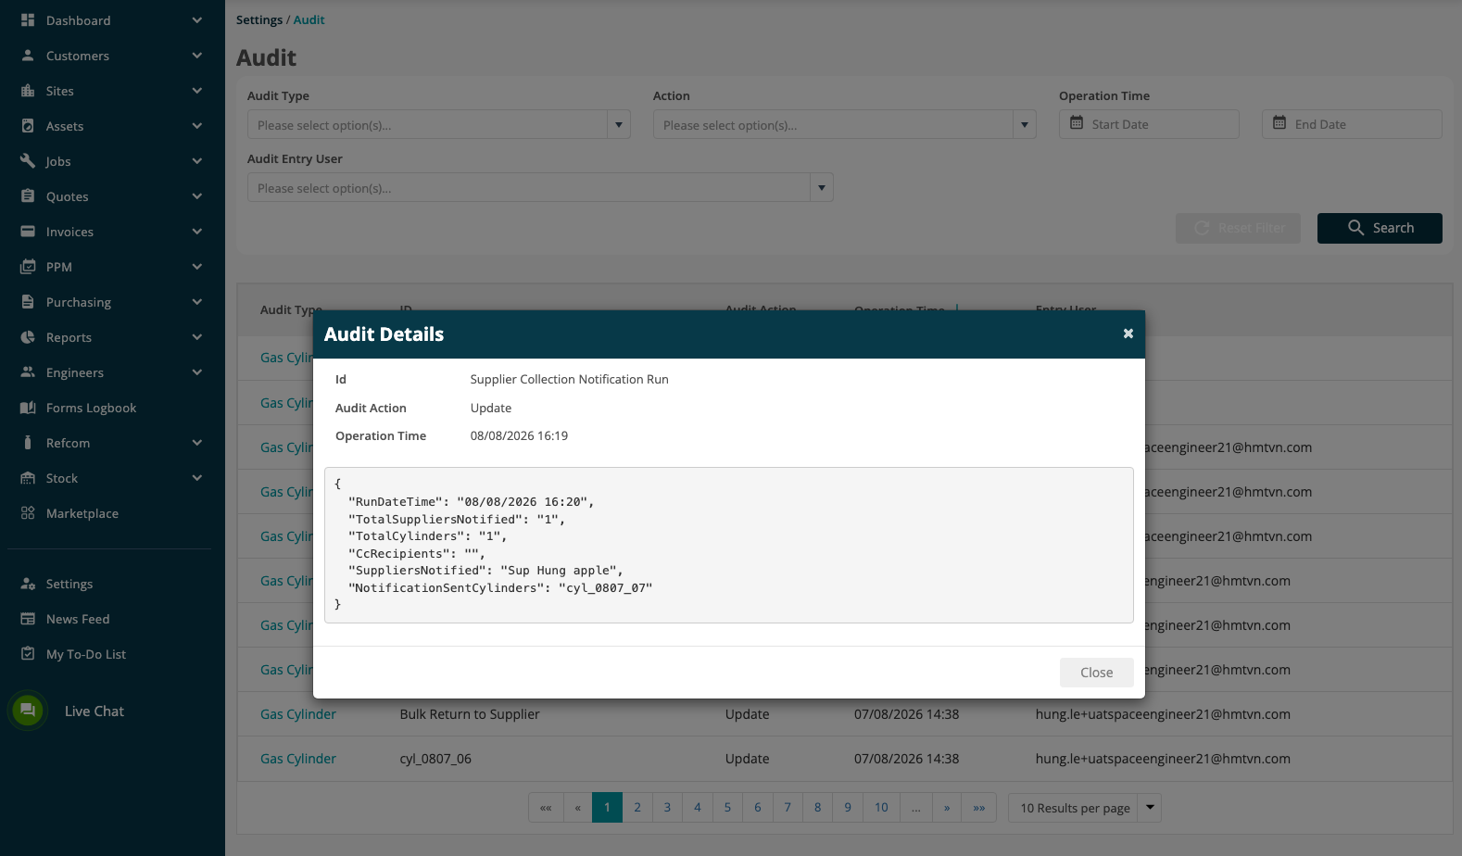Screen dimensions: 1462x856
Task: Click the Forms Logbook book icon
Action: click(28, 407)
